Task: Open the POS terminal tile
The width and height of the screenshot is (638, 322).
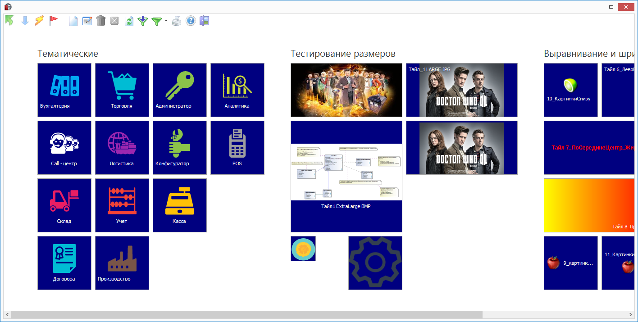Action: click(237, 147)
